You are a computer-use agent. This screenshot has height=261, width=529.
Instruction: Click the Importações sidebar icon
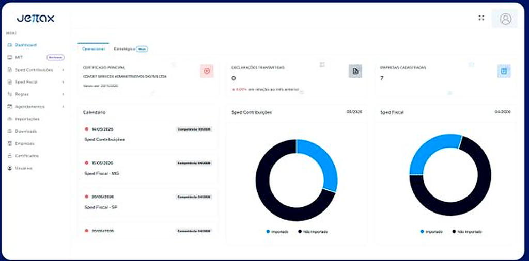click(10, 119)
